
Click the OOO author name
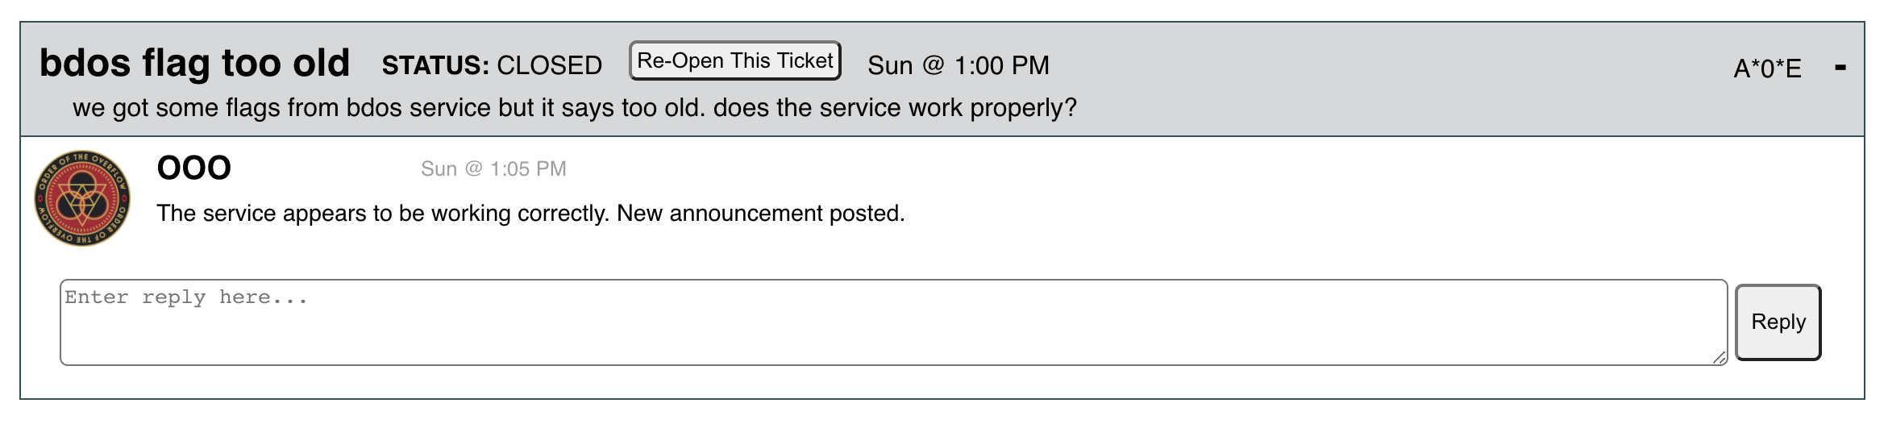[x=194, y=168]
